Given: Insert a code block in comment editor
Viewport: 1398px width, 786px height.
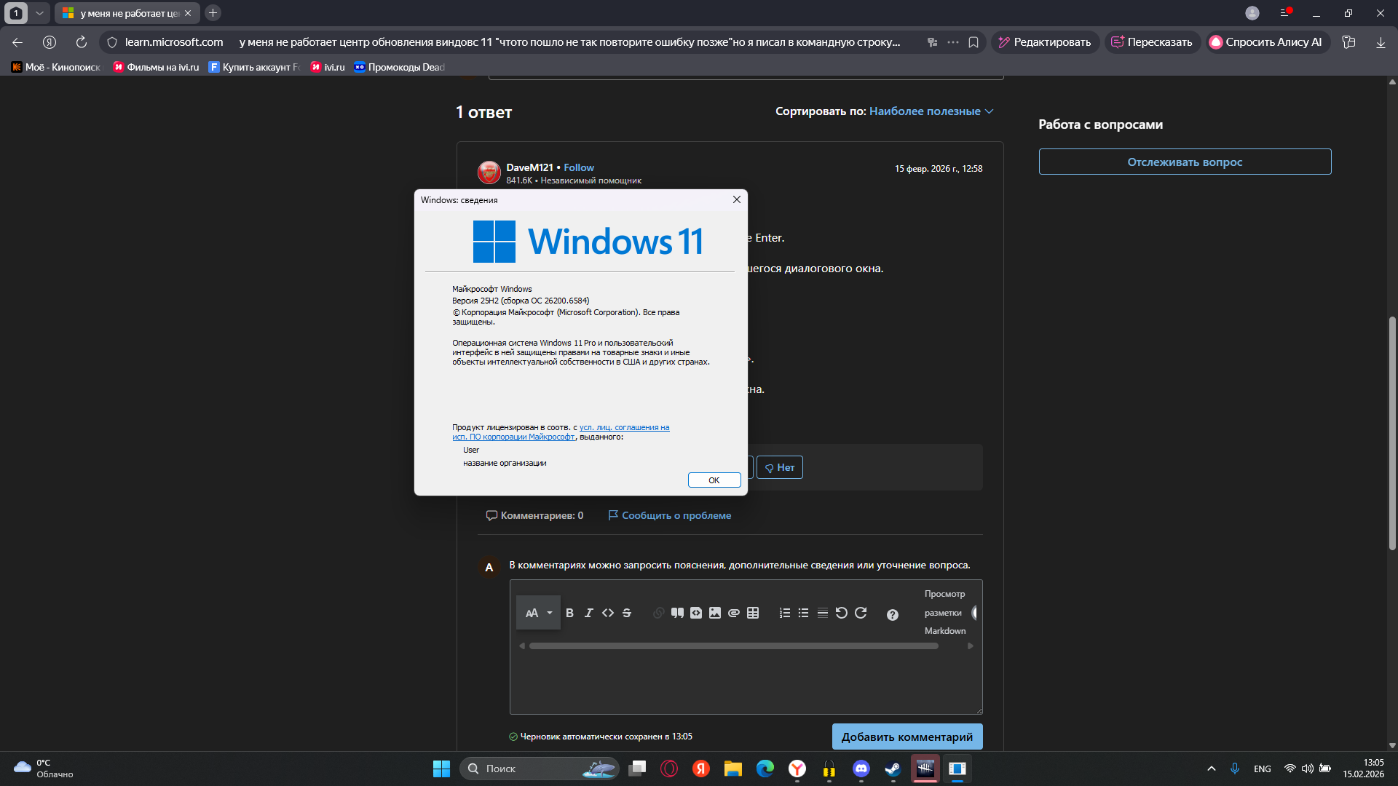Looking at the screenshot, I should (x=696, y=613).
